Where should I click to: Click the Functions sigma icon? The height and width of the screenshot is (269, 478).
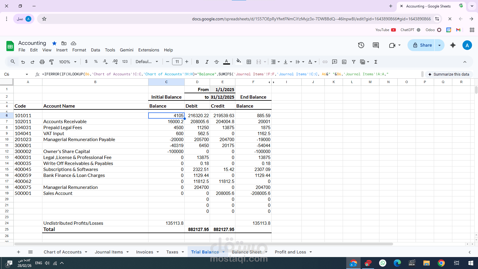376,62
